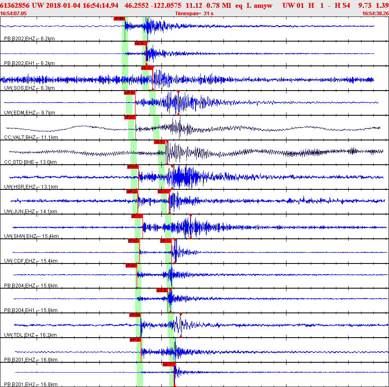The height and width of the screenshot is (387, 389).
Task: Click the 'PB B201 EH2 - 16.8km' channel label
Action: (31, 384)
